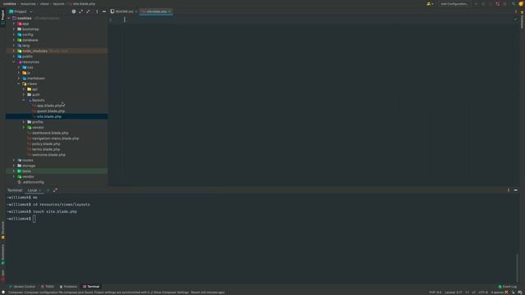Hide the terminal panel with minus icon
The height and width of the screenshot is (295, 525).
point(516,190)
